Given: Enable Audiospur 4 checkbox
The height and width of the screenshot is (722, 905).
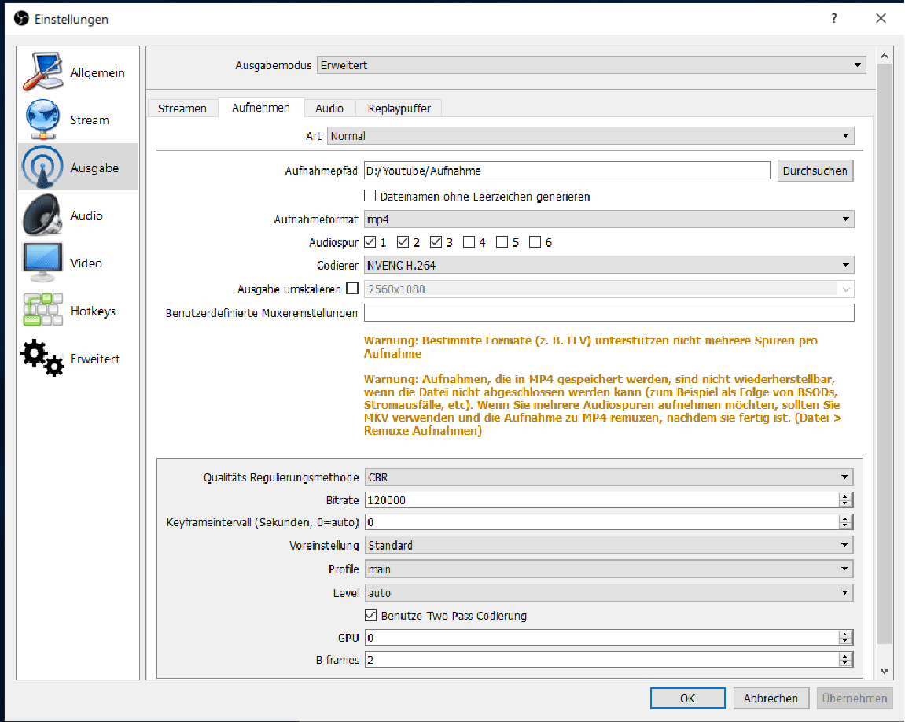Looking at the screenshot, I should click(x=469, y=241).
